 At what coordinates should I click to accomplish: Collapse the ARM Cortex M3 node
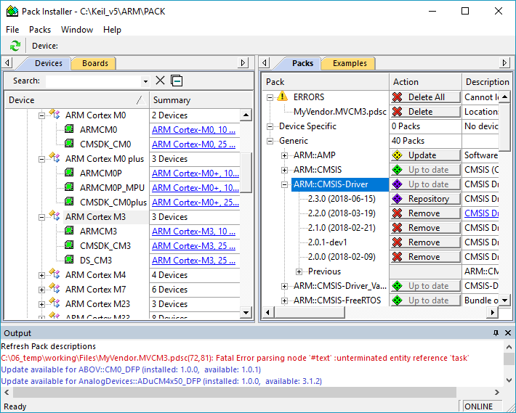(41, 217)
